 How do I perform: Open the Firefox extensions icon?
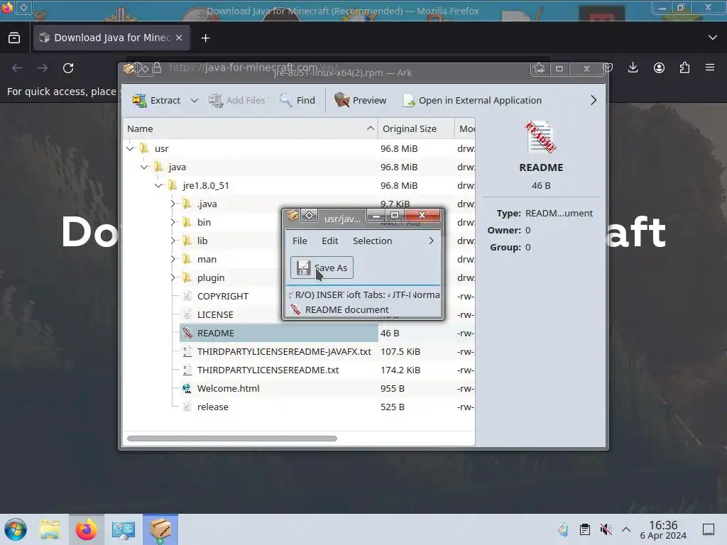(x=684, y=67)
